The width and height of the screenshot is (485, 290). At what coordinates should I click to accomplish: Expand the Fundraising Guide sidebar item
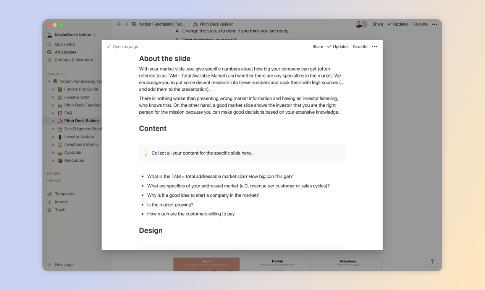click(x=53, y=89)
